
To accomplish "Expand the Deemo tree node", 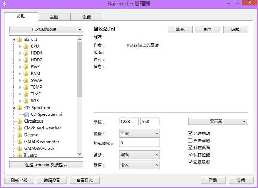I will [14, 135].
